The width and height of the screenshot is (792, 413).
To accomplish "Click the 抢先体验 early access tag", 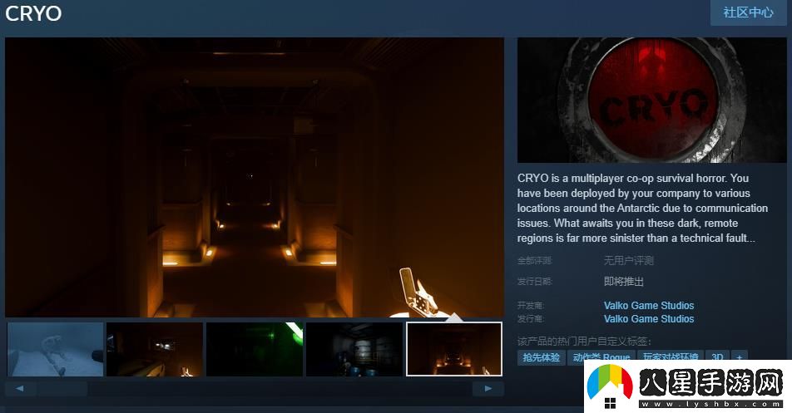I will click(541, 357).
